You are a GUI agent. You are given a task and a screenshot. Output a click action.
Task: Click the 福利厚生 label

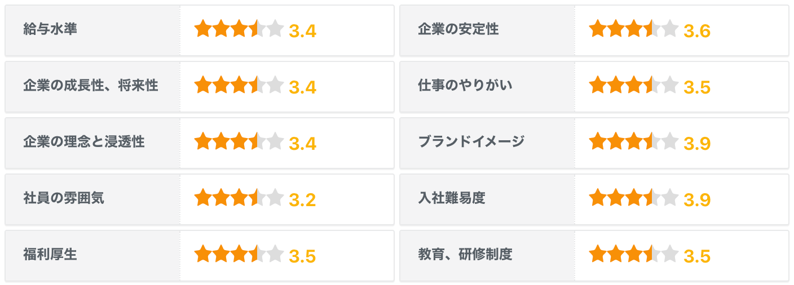[50, 254]
